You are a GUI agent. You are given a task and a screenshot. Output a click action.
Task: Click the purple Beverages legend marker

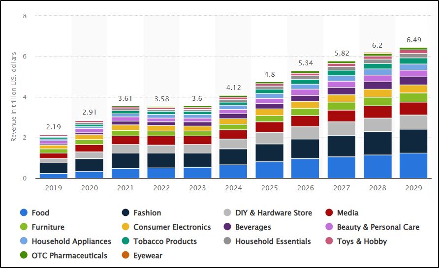pyautogui.click(x=227, y=227)
